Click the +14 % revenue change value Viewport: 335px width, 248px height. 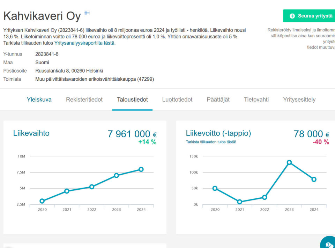click(147, 142)
